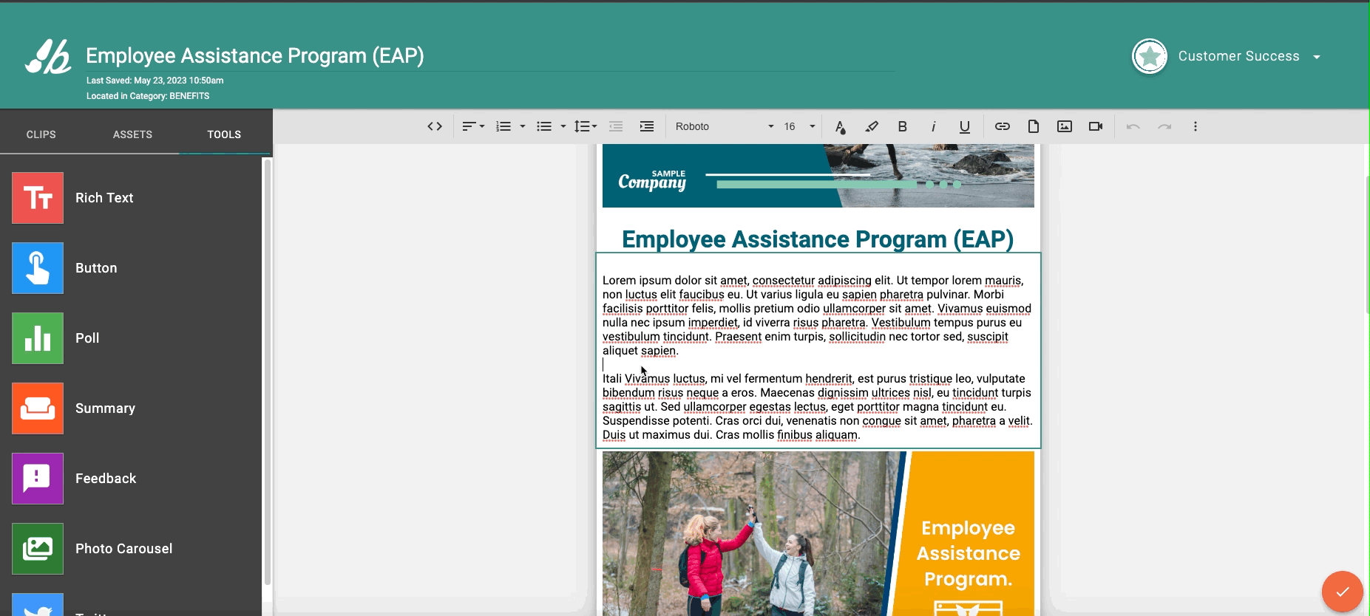Switch to the CLIPS tab
Image resolution: width=1370 pixels, height=616 pixels.
41,134
